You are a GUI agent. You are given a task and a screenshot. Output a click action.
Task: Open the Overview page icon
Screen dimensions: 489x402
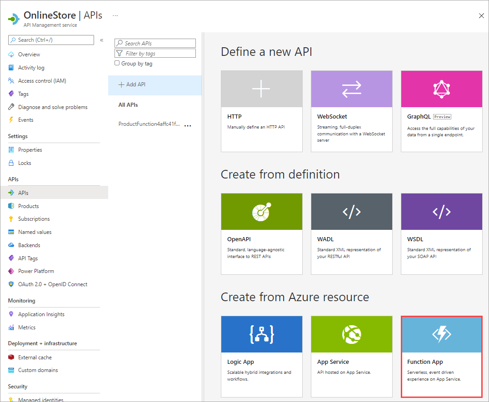point(11,54)
